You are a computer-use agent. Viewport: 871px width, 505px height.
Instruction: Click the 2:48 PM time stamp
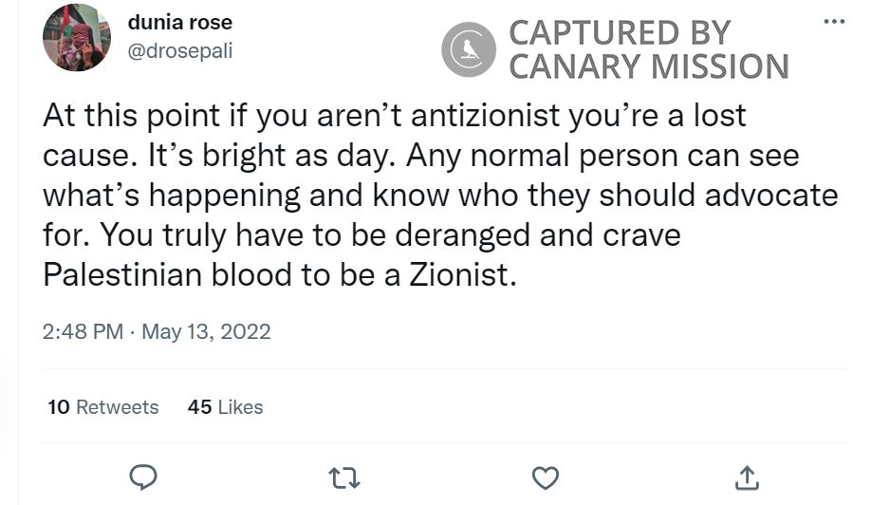coord(83,331)
